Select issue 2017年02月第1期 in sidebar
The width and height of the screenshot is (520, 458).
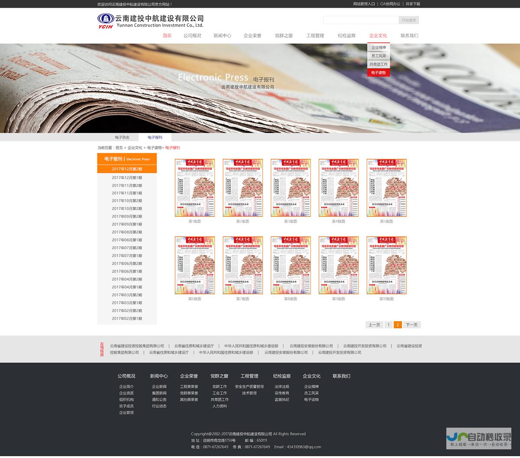point(127,318)
